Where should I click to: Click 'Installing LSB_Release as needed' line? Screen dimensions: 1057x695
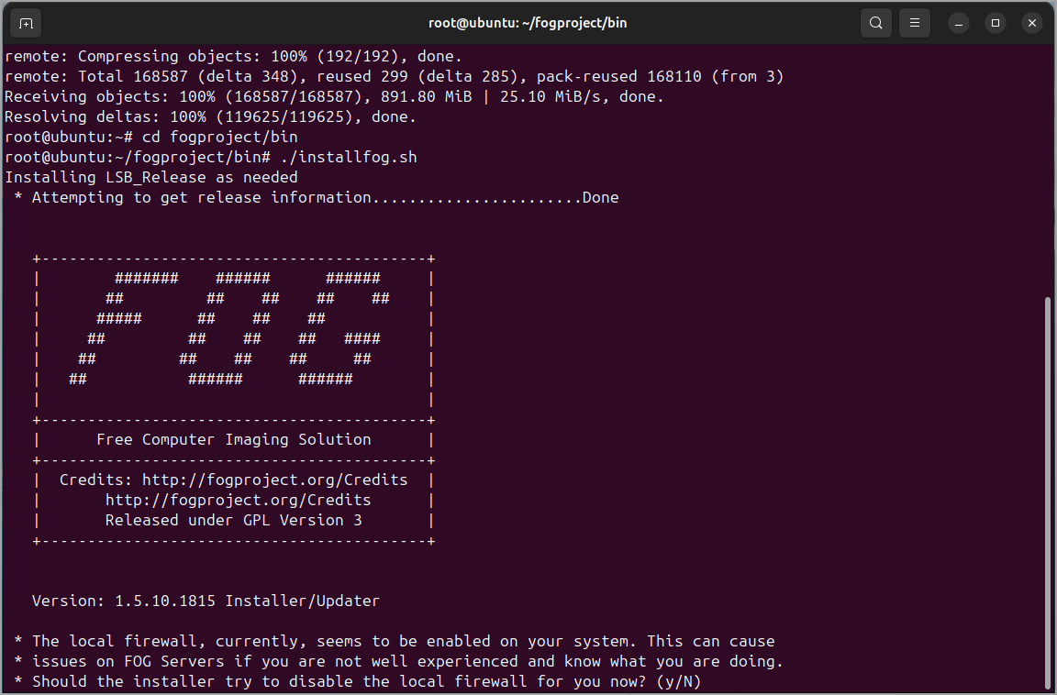point(151,178)
